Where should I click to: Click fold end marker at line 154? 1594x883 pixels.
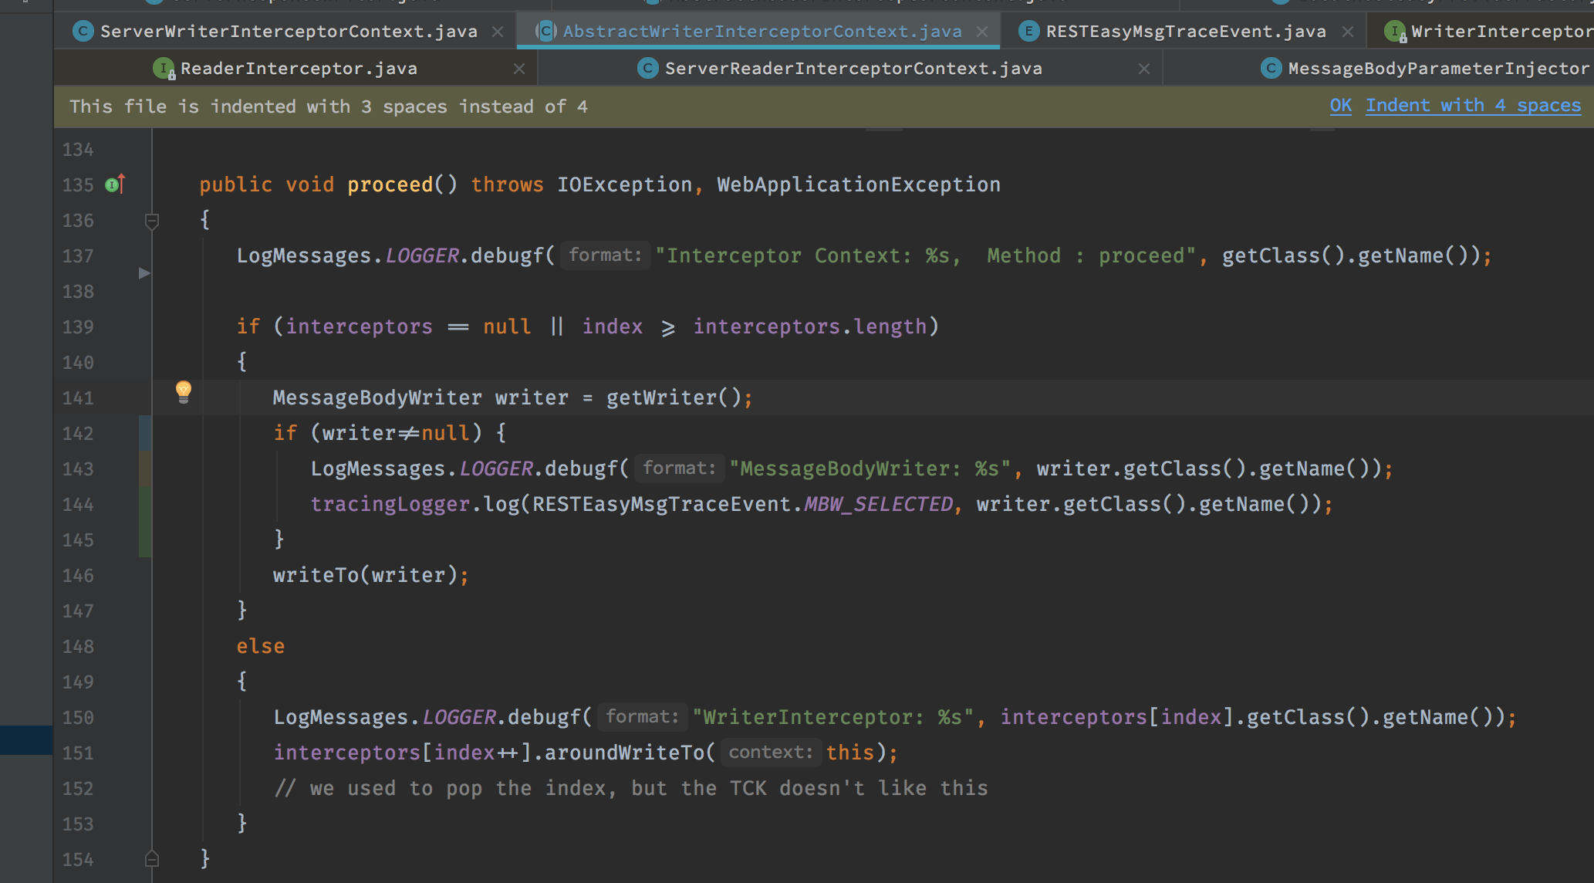pos(152,858)
